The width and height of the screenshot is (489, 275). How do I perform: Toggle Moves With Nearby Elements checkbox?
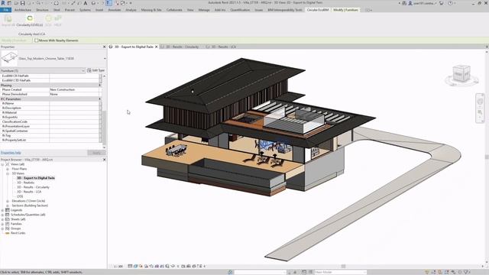pos(37,40)
